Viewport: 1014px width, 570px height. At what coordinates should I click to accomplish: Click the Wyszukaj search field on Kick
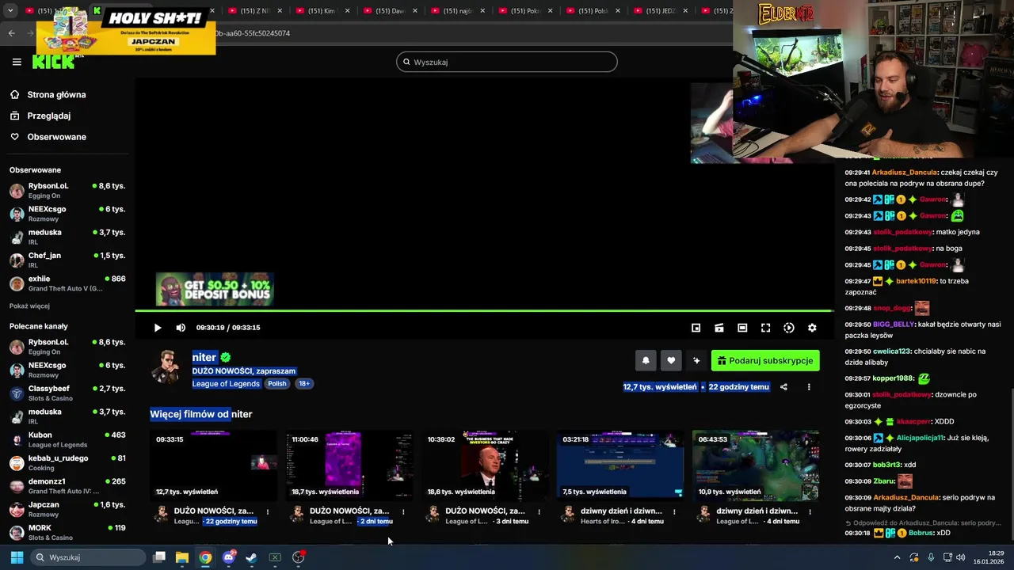tap(507, 62)
